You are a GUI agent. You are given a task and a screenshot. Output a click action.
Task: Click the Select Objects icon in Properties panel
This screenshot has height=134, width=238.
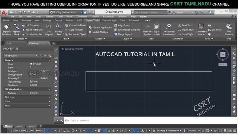[45, 55]
